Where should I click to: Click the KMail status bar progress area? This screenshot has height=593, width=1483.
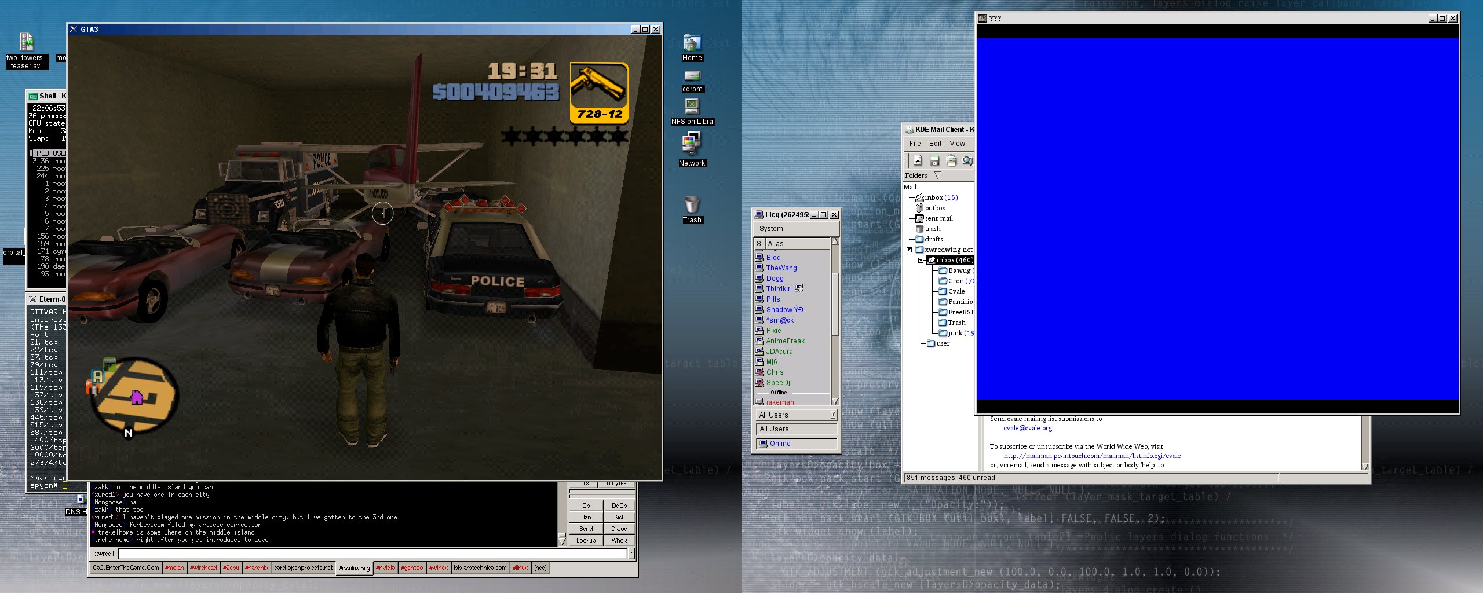tap(1324, 478)
